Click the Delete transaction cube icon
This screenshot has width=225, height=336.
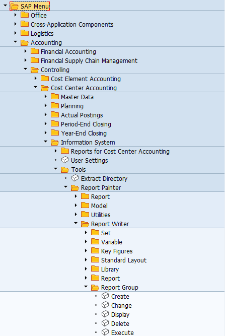[105, 323]
